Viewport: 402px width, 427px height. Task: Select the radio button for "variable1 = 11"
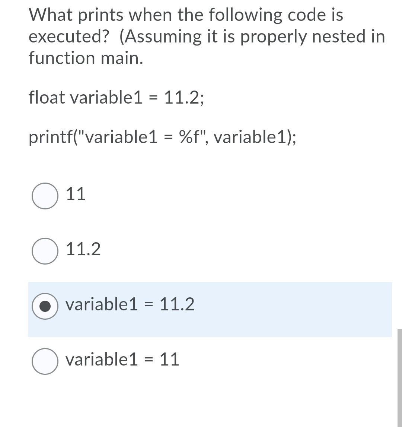tap(45, 360)
